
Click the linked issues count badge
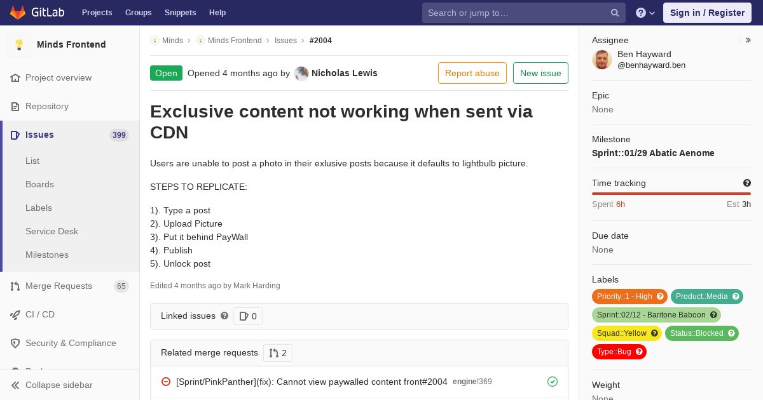pos(248,316)
